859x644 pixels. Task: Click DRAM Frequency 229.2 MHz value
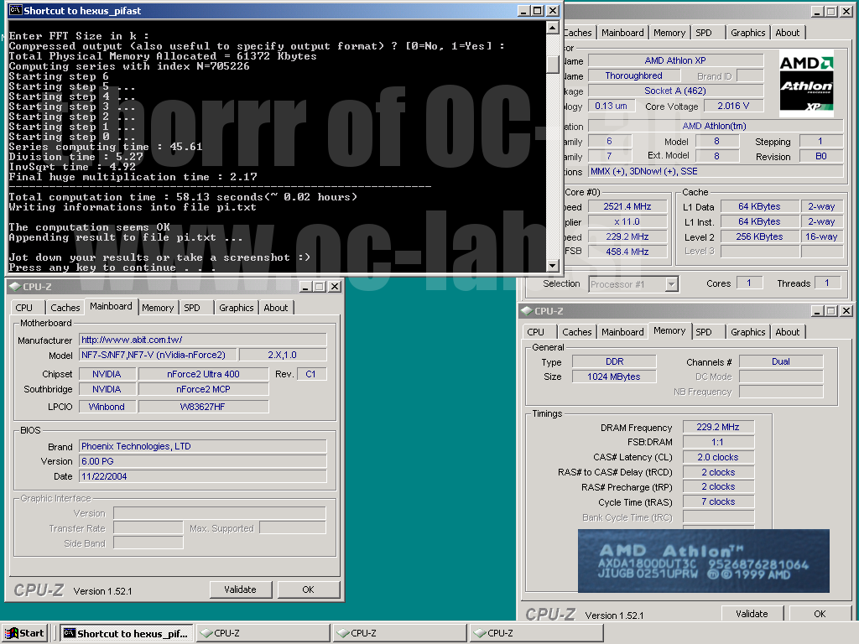pyautogui.click(x=718, y=427)
